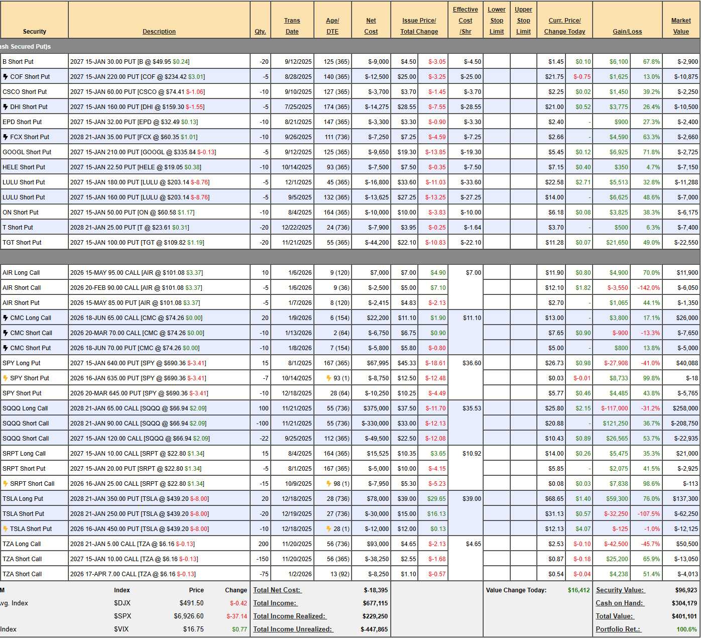The height and width of the screenshot is (638, 701).
Task: Select the bolt icon next to CMC Long Call
Action: (6, 318)
